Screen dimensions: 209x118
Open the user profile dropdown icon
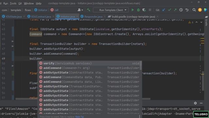click(x=80, y=10)
